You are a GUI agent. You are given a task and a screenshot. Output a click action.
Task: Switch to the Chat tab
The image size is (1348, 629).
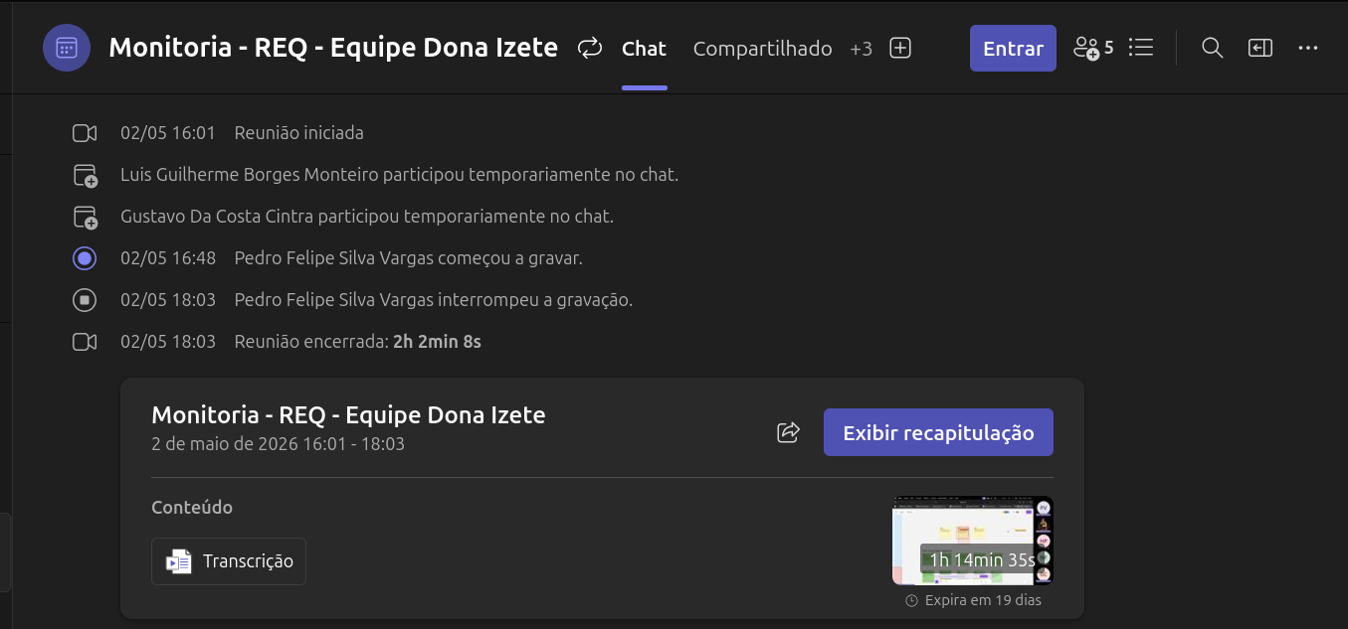pyautogui.click(x=644, y=48)
